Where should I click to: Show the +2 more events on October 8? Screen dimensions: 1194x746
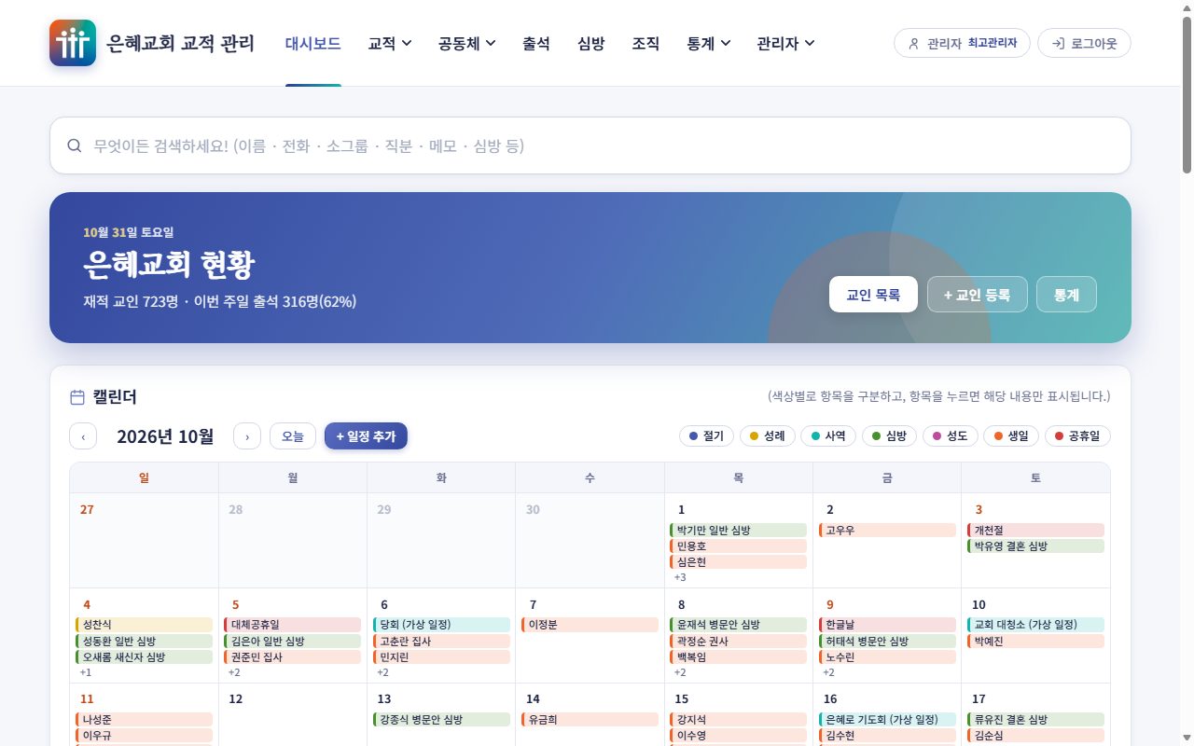tap(680, 672)
